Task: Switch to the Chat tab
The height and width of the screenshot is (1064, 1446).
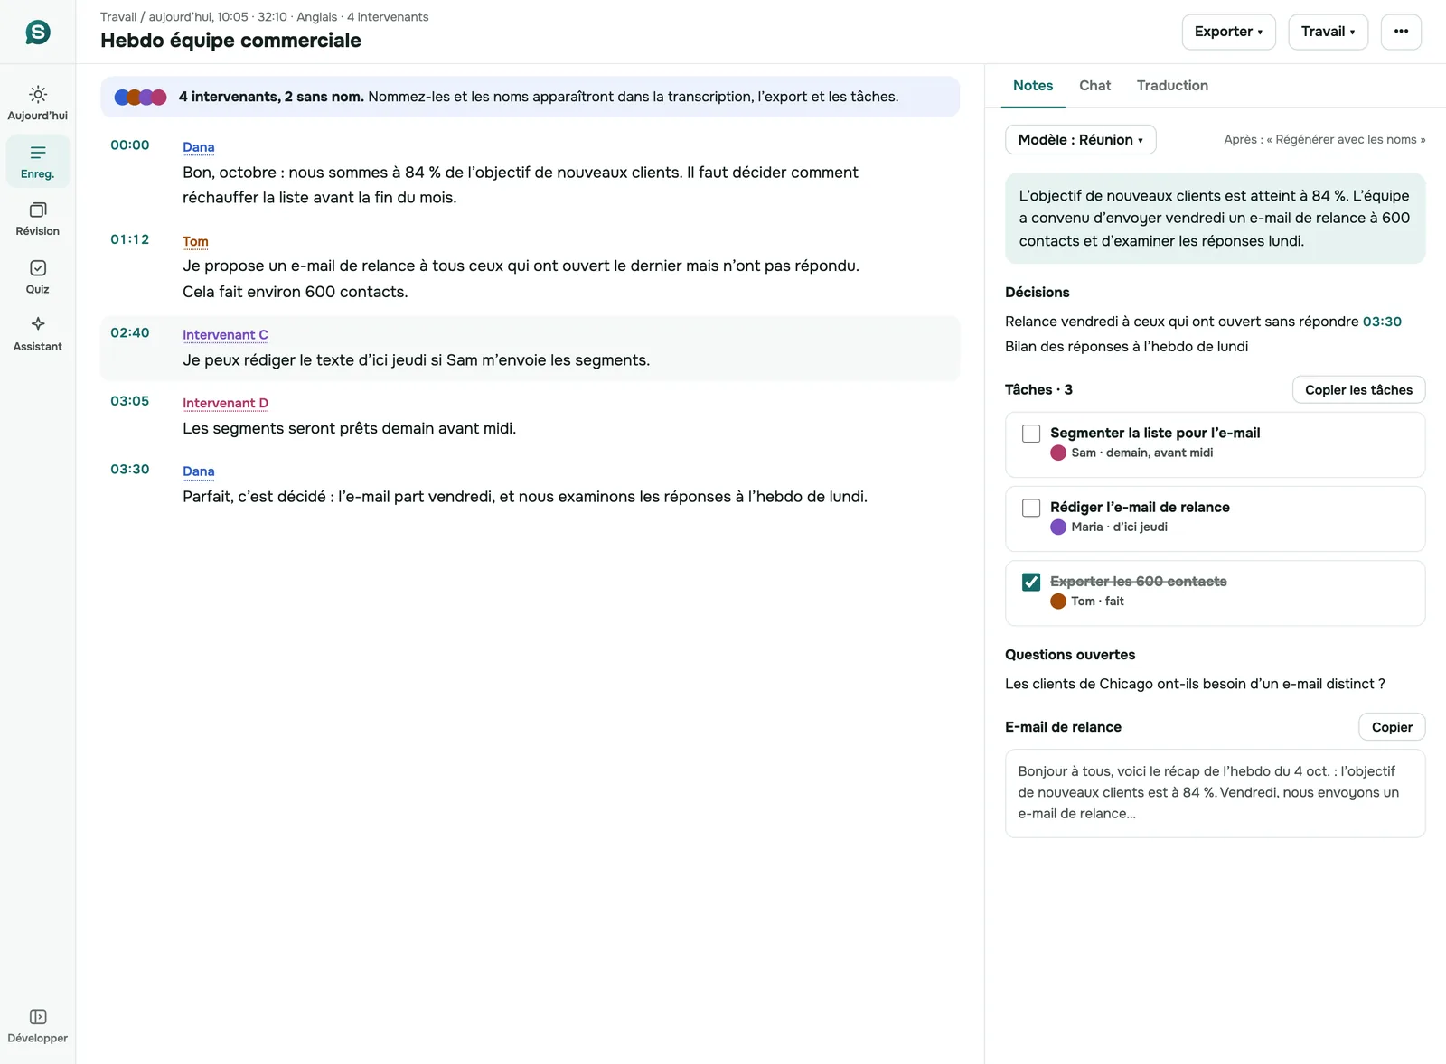Action: (1094, 86)
